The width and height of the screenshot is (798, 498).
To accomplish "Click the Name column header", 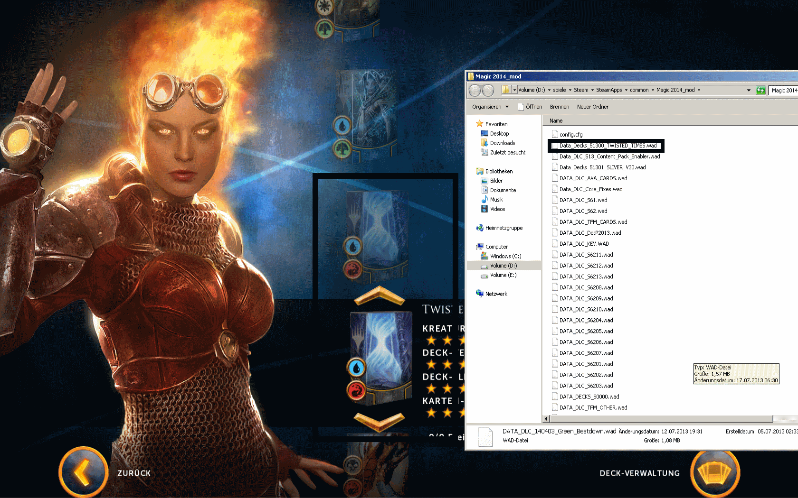I will point(556,121).
